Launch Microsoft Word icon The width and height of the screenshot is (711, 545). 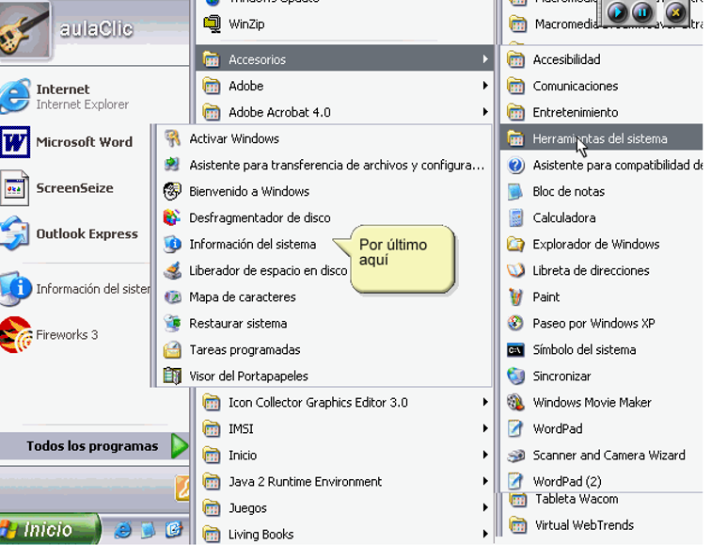pos(15,142)
